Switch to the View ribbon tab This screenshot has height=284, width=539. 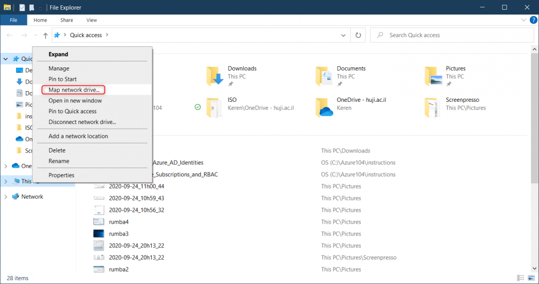coord(92,20)
